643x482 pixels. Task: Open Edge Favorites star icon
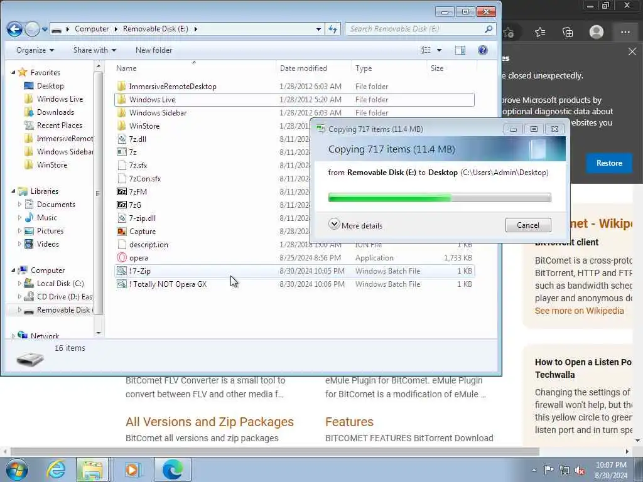pyautogui.click(x=540, y=32)
